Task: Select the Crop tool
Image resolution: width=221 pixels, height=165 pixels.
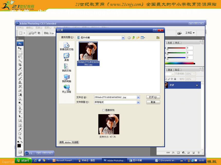Action: coord(20,65)
